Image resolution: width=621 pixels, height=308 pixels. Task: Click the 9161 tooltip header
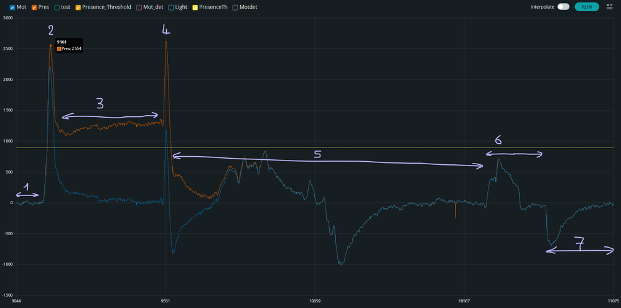(62, 42)
